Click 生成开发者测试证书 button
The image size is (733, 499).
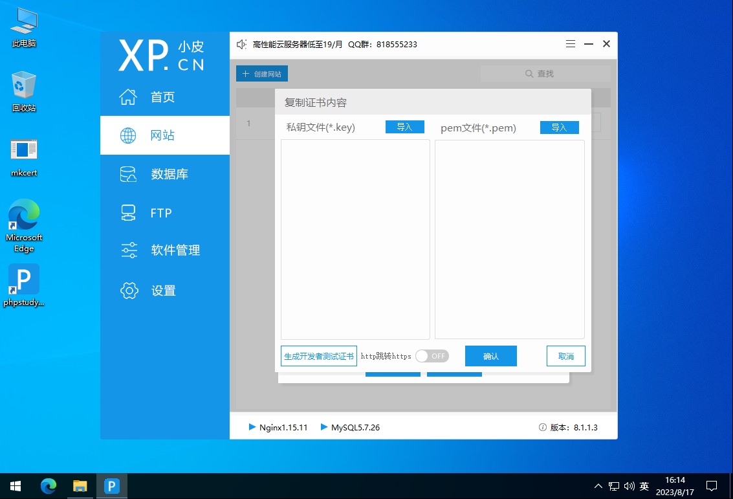click(x=319, y=357)
